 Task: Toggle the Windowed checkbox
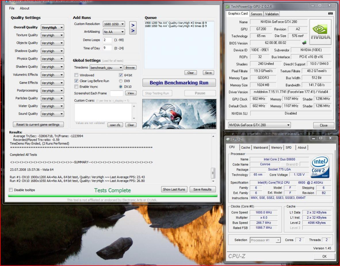pos(76,75)
